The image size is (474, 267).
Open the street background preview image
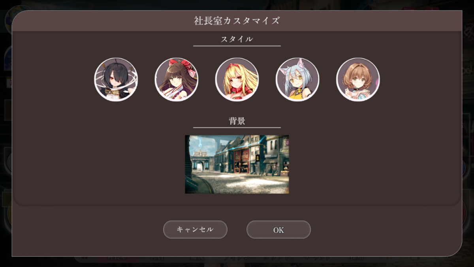tap(237, 164)
